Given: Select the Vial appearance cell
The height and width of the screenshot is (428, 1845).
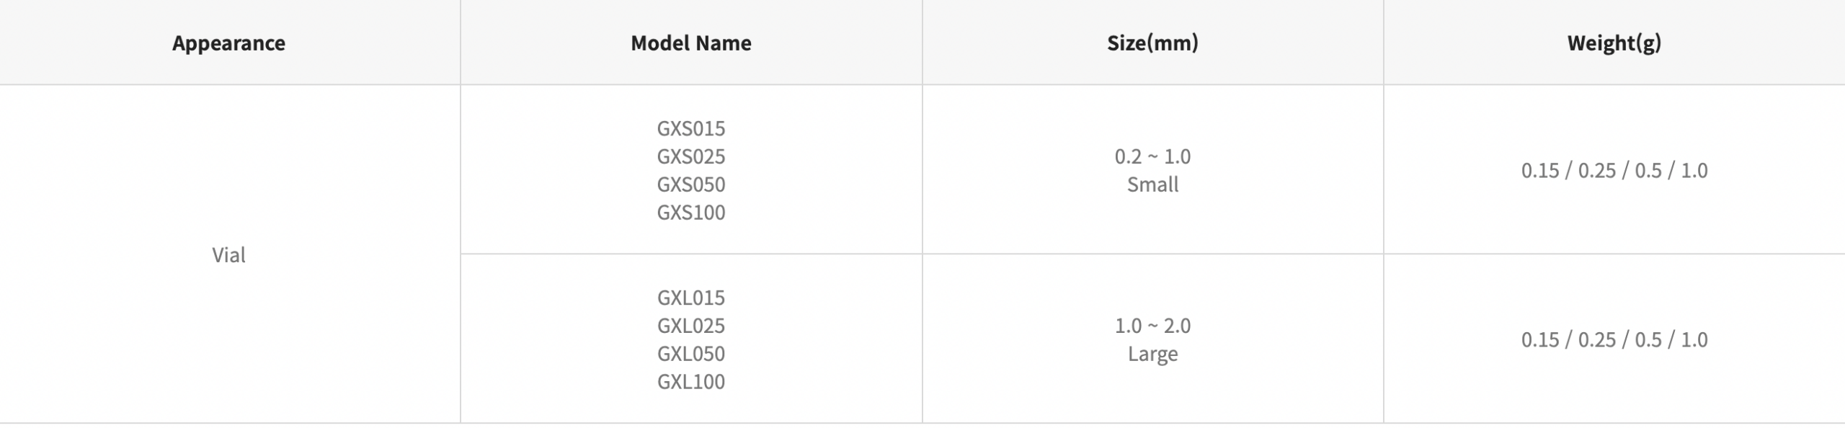Looking at the screenshot, I should (228, 255).
